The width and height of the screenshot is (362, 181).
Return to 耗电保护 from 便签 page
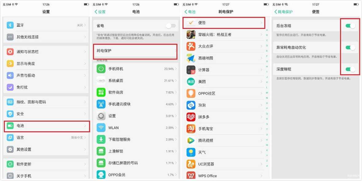click(x=283, y=12)
